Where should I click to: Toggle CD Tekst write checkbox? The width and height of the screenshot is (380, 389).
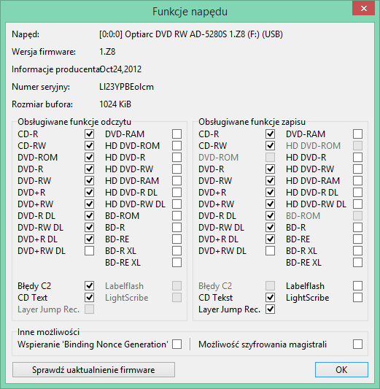tap(270, 298)
